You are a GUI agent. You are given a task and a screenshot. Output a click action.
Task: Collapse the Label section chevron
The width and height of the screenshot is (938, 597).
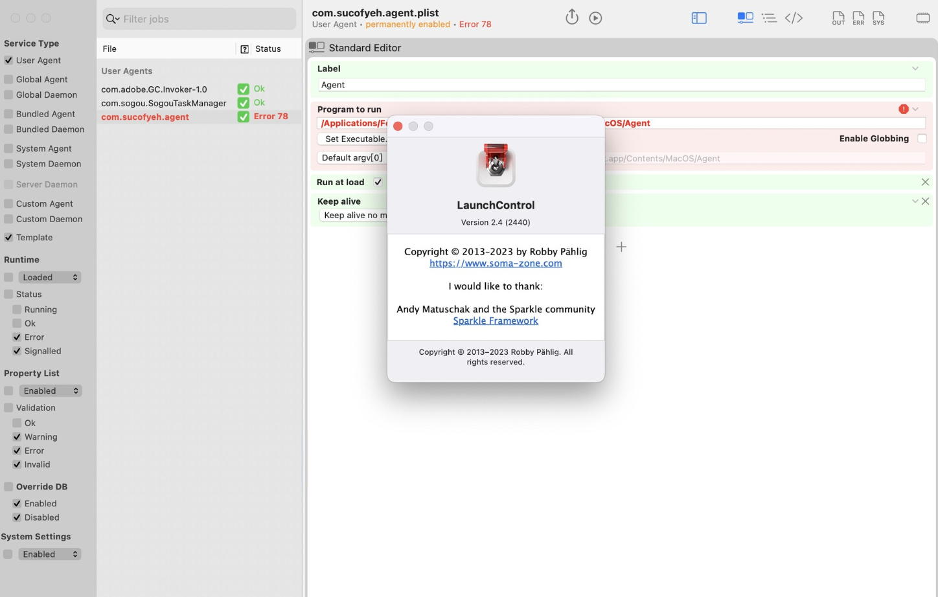[915, 68]
